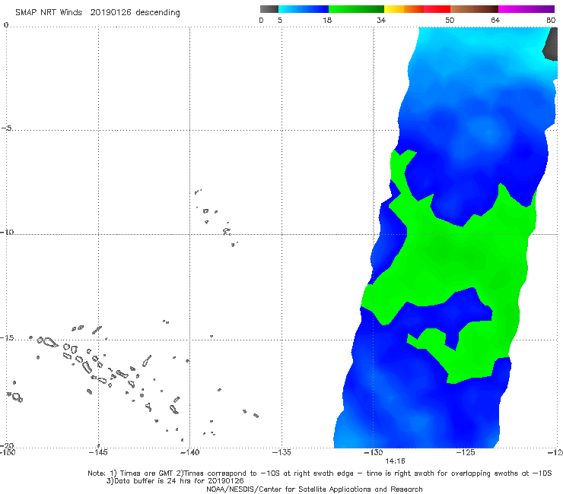Click the latitude label '-10'
Viewport: 563px width, 494px height.
coord(7,232)
